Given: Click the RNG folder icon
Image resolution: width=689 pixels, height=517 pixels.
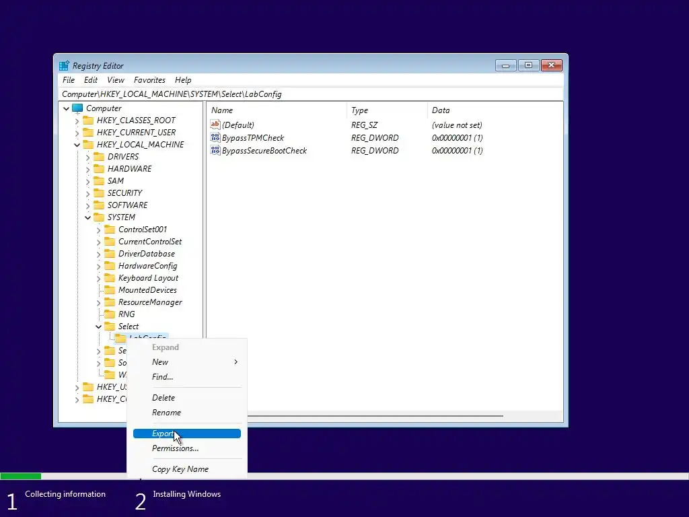Looking at the screenshot, I should click(x=110, y=314).
